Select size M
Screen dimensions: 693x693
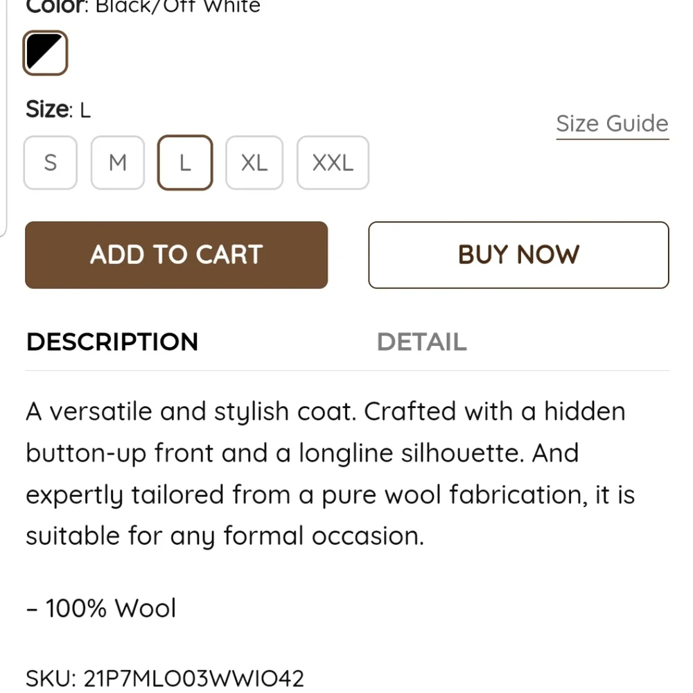tap(117, 163)
